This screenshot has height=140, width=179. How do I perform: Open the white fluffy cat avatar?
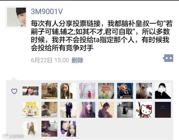click(x=144, y=91)
